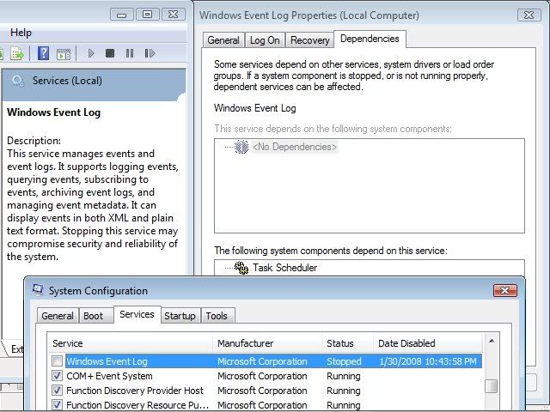Select the Dependencies tab
This screenshot has width=550, height=412.
(x=370, y=39)
